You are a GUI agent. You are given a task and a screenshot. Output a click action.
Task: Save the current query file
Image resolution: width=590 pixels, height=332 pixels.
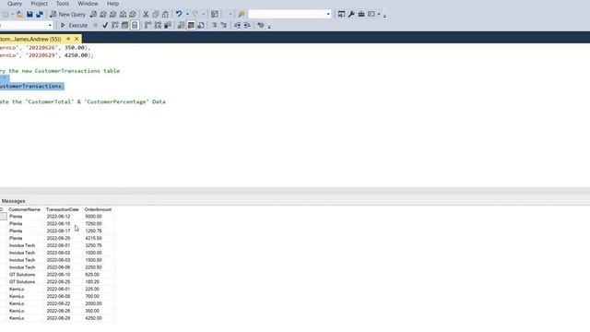coord(29,15)
